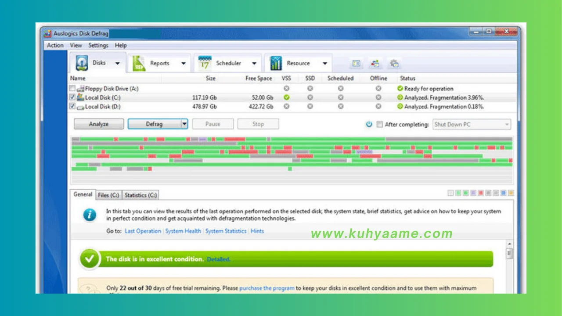Screen dimensions: 562x316
Task: Click the Auslogics Disk Defrag title bar icon
Action: pyautogui.click(x=48, y=33)
